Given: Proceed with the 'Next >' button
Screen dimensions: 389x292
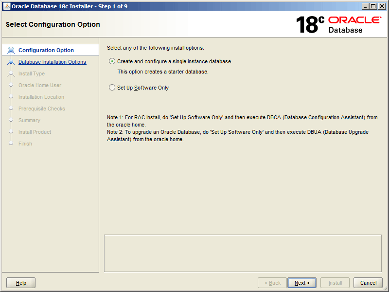Looking at the screenshot, I should (302, 283).
